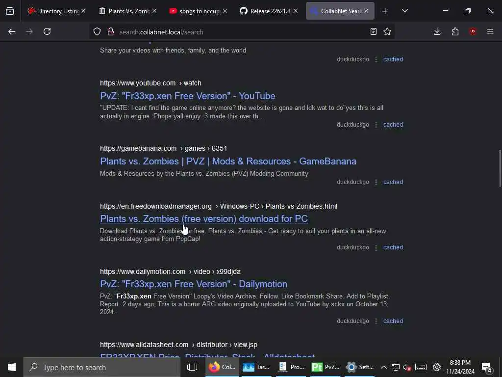Open PvZ Fr33xp.xen Free Version YouTube result

(188, 96)
